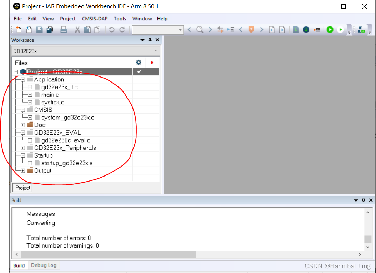Expand the Doc folder
This screenshot has height=273, width=376.
(x=23, y=125)
